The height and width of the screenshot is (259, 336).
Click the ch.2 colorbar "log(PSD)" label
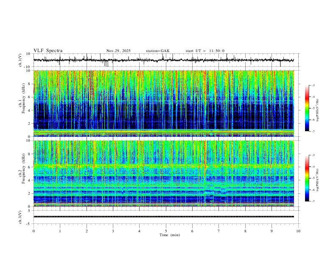point(317,180)
